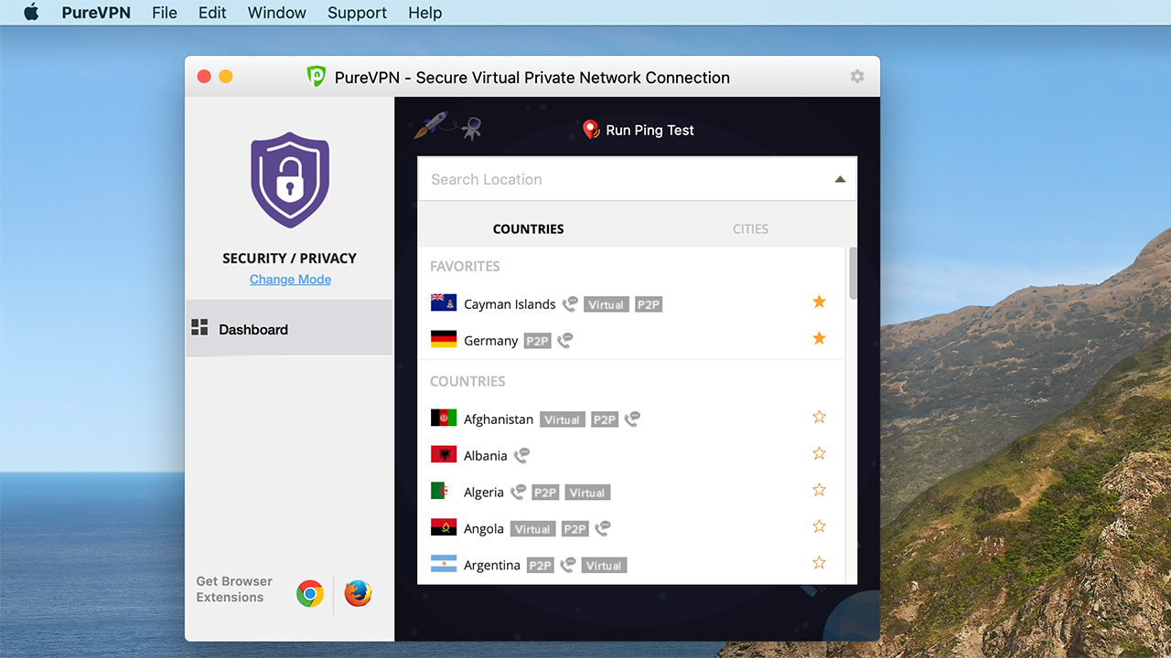This screenshot has width=1171, height=658.
Task: Click the VoIP phone icon in Algeria row
Action: (x=518, y=492)
